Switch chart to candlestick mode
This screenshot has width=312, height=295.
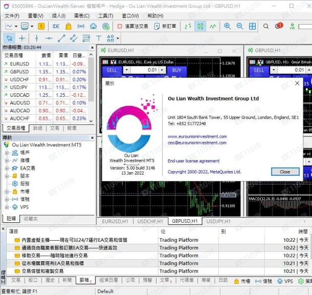point(200,26)
